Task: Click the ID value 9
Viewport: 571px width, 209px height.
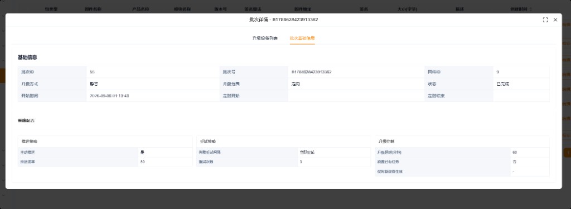Action: (x=497, y=72)
